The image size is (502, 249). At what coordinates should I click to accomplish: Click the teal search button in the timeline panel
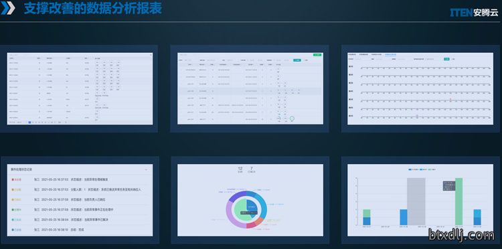coord(446,59)
